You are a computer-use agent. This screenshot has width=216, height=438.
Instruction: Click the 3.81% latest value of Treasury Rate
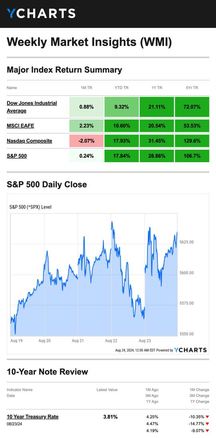point(110,417)
